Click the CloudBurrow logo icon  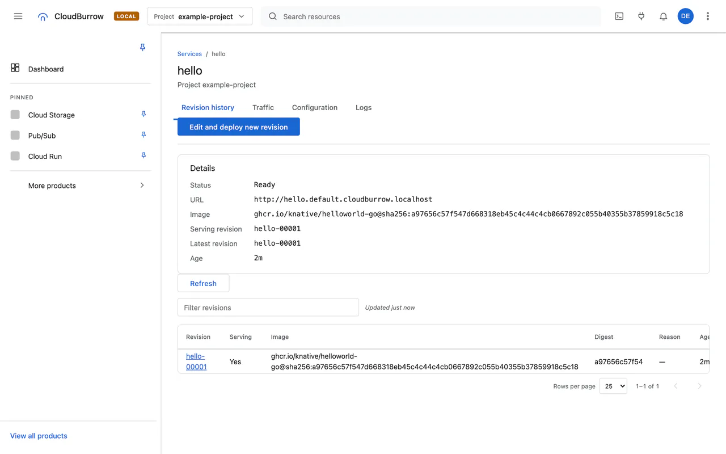43,17
